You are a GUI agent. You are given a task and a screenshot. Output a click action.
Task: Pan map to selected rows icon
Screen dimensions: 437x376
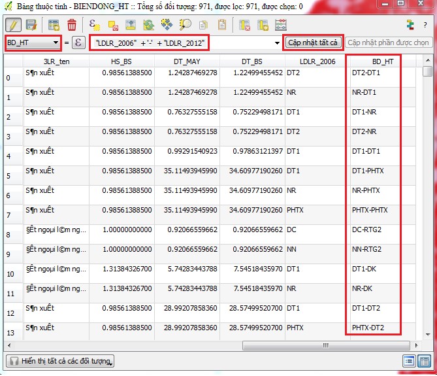[x=167, y=25]
